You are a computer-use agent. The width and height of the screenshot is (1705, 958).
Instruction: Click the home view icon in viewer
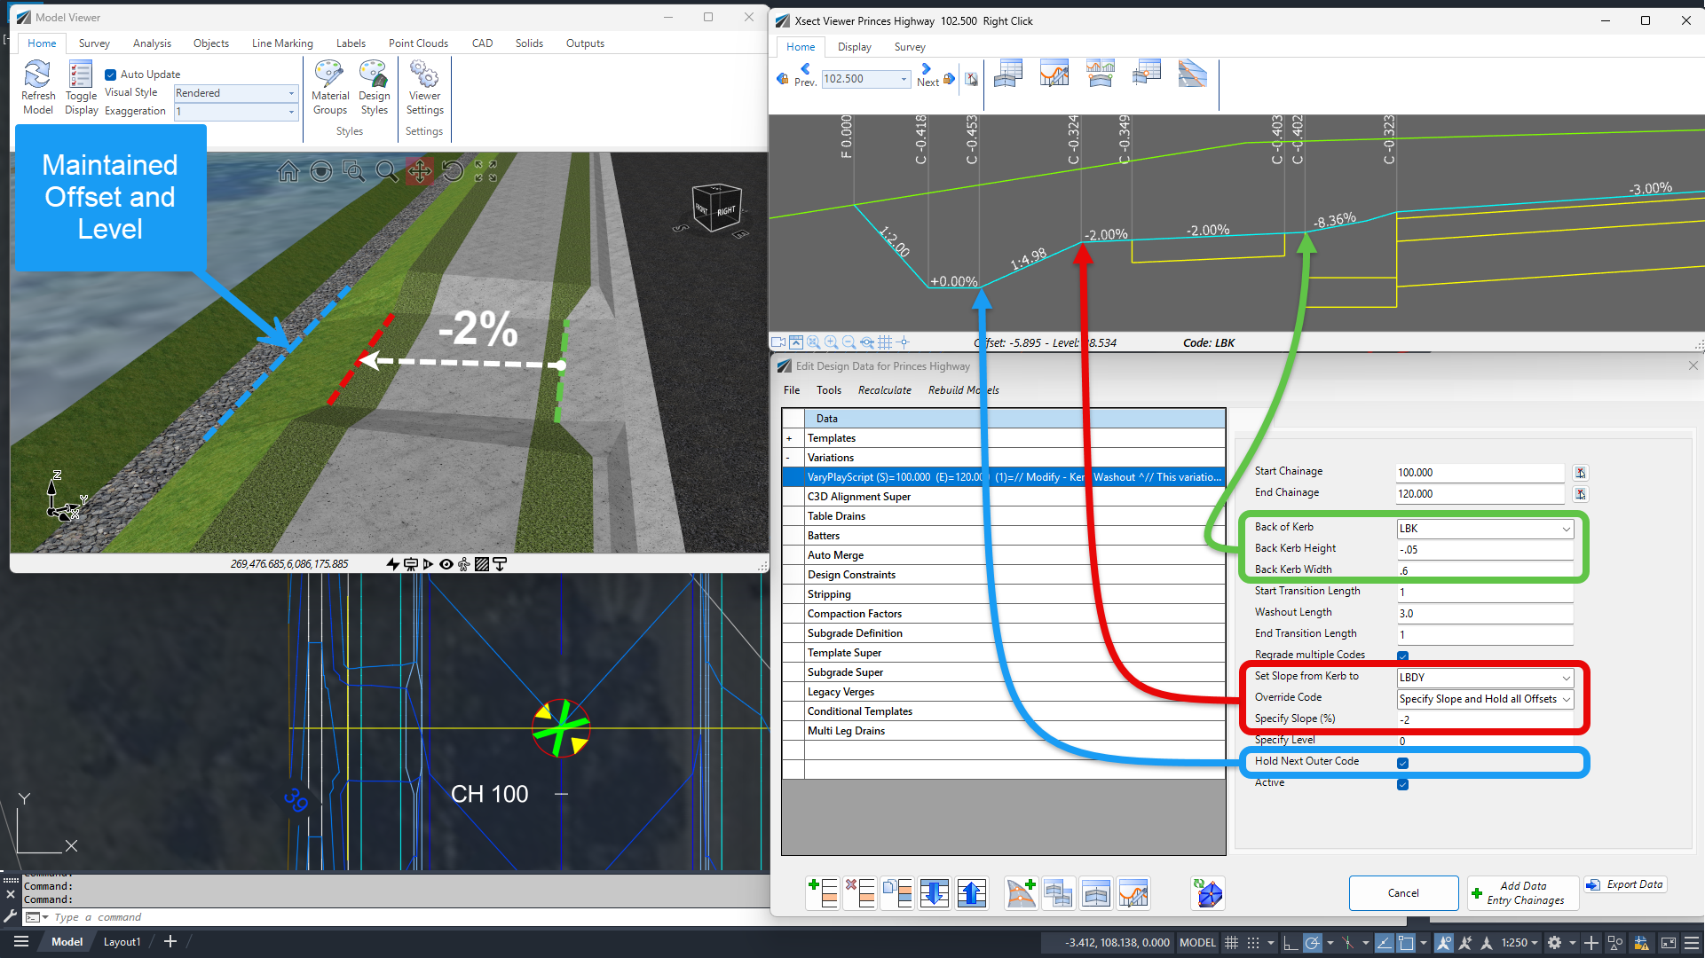[288, 171]
